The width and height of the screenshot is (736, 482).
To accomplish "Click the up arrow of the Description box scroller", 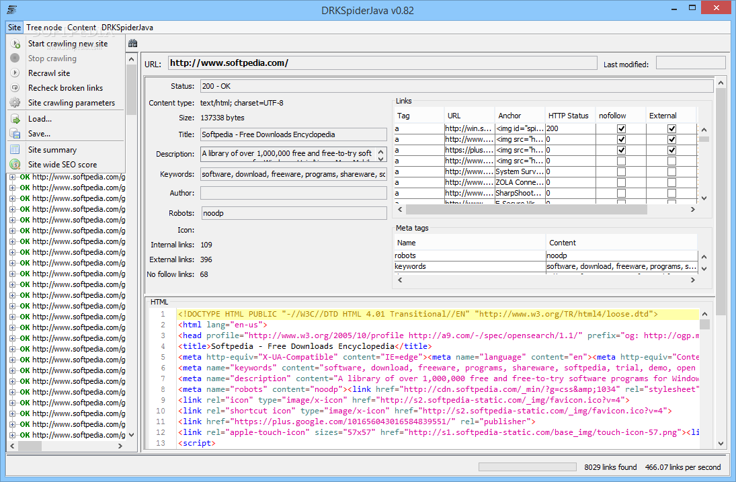I will tap(381, 151).
